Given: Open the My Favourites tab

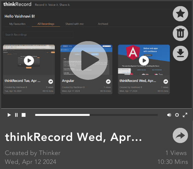Looking at the screenshot, I should 17,24.
